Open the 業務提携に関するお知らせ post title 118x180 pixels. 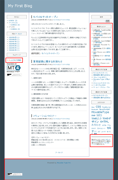pyautogui.click(x=48, y=61)
